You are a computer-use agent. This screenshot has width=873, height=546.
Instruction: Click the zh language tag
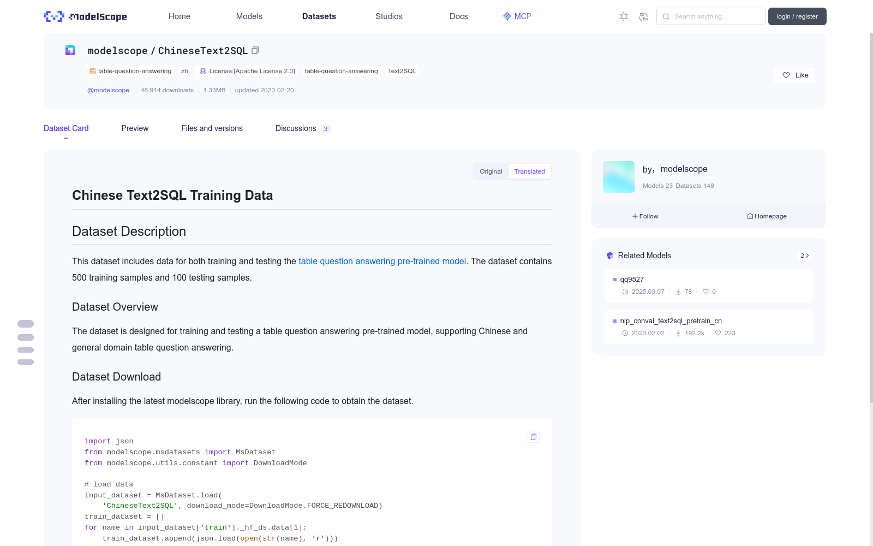tap(184, 71)
